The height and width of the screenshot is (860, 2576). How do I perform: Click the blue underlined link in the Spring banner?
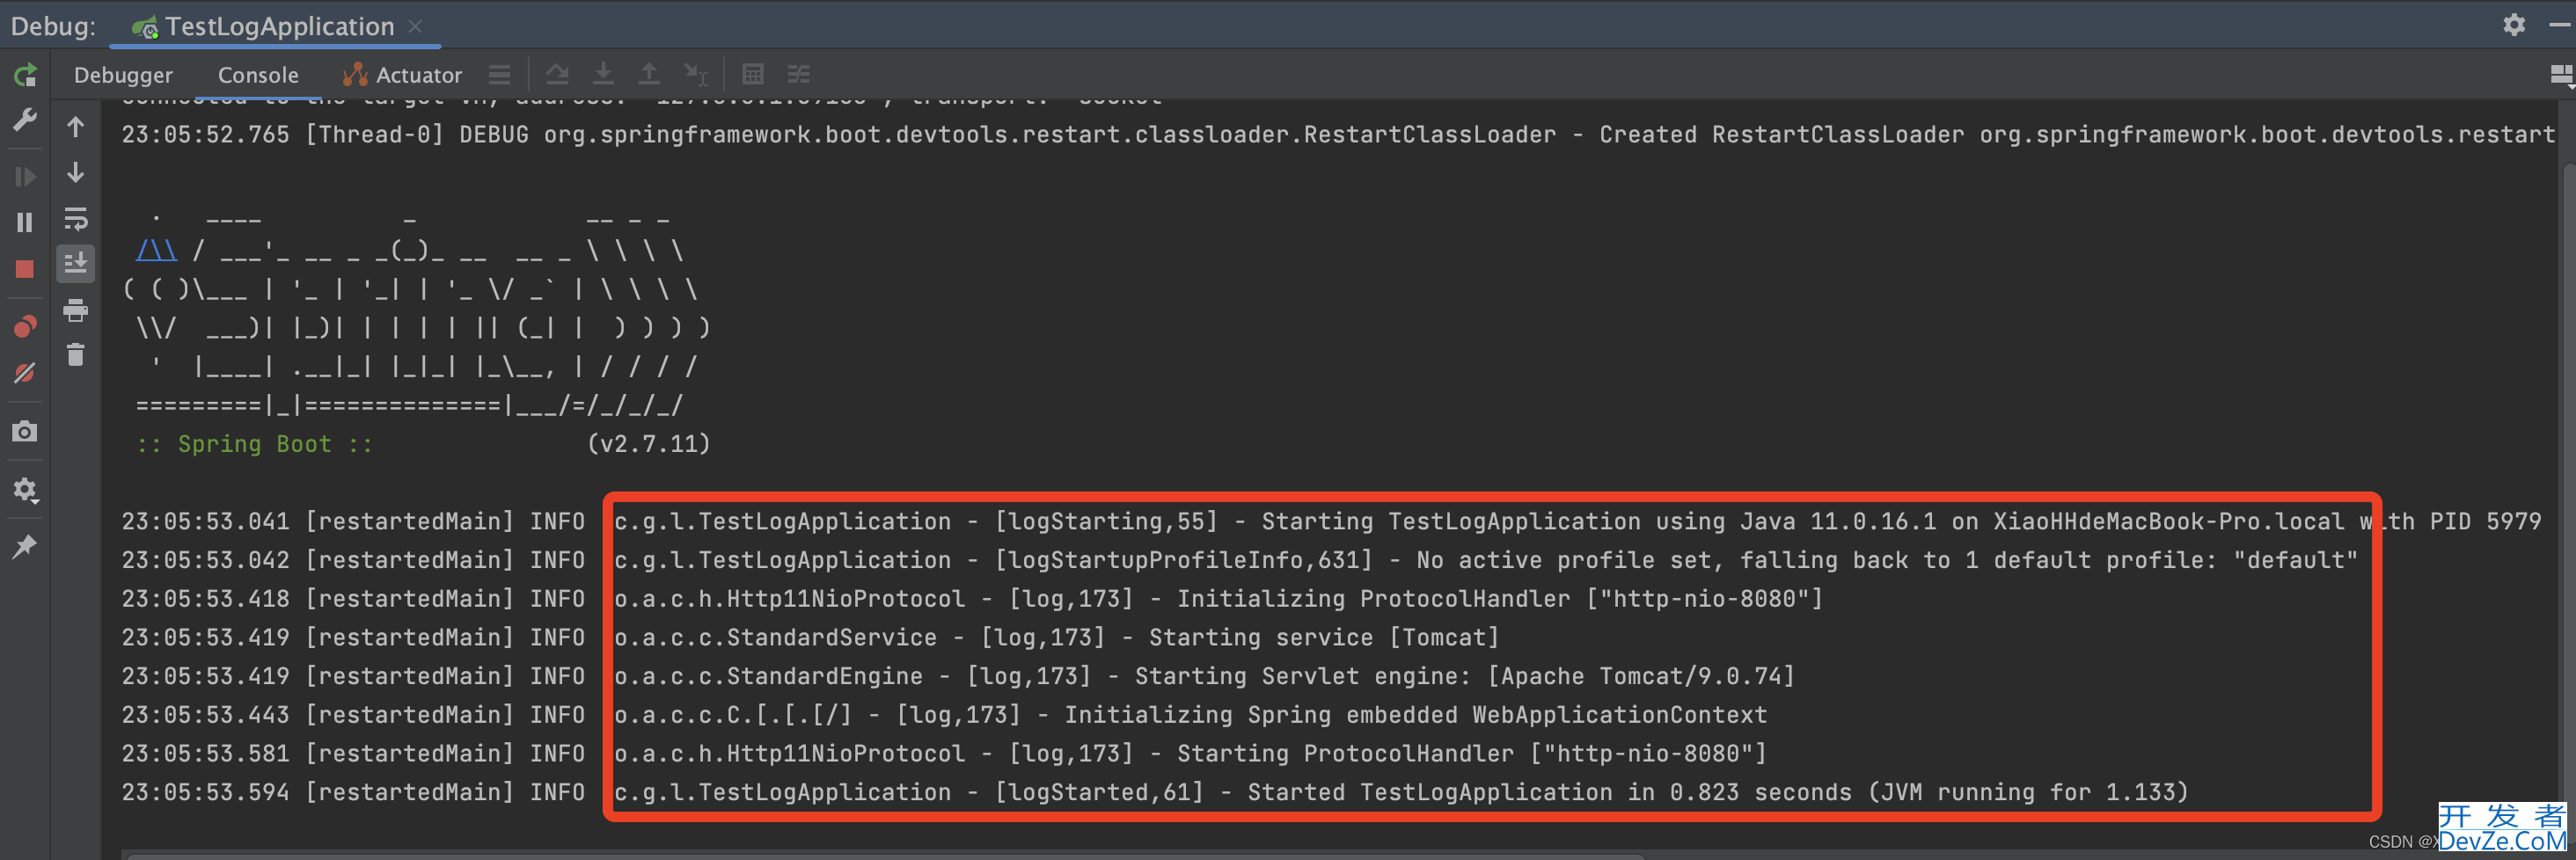(157, 250)
